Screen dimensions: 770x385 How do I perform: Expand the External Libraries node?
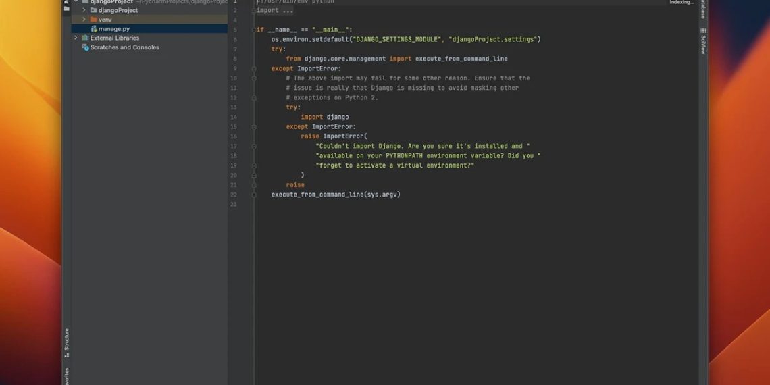(x=76, y=38)
